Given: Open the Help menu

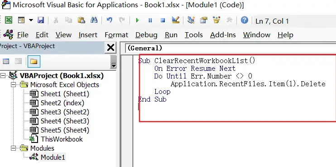Looking at the screenshot, I should coord(285,35).
